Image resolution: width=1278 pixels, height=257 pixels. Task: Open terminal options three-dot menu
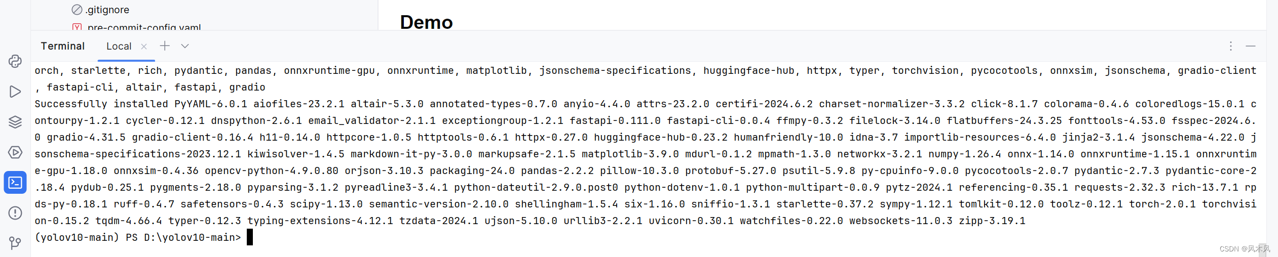(x=1230, y=46)
